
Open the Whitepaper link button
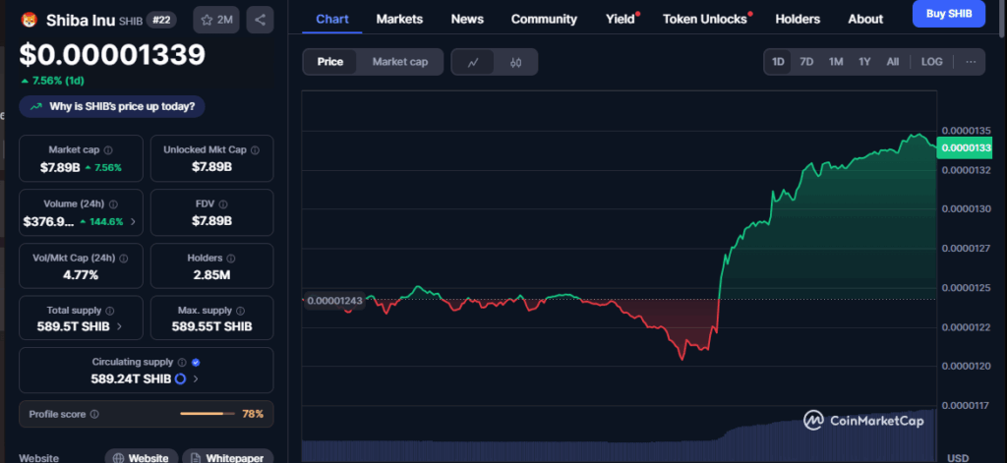pos(227,457)
